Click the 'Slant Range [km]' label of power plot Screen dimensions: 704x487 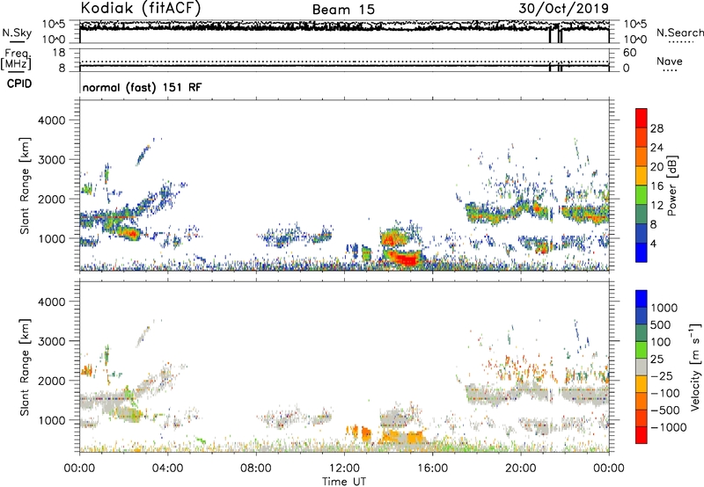(x=25, y=185)
